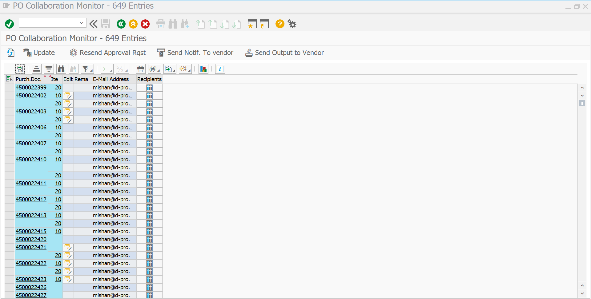The width and height of the screenshot is (591, 299).
Task: Click the Sort Descending icon
Action: pyautogui.click(x=49, y=69)
